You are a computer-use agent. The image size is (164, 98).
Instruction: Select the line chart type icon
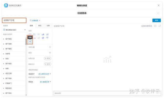tap(39, 34)
